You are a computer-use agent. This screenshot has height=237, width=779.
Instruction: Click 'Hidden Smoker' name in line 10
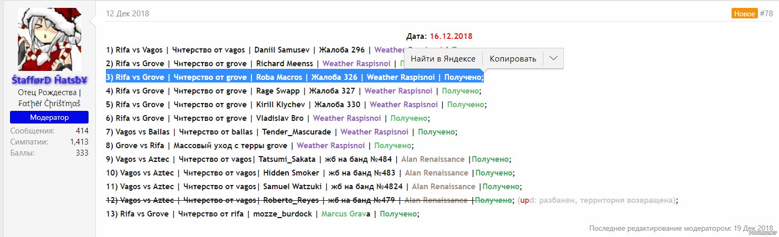(291, 173)
